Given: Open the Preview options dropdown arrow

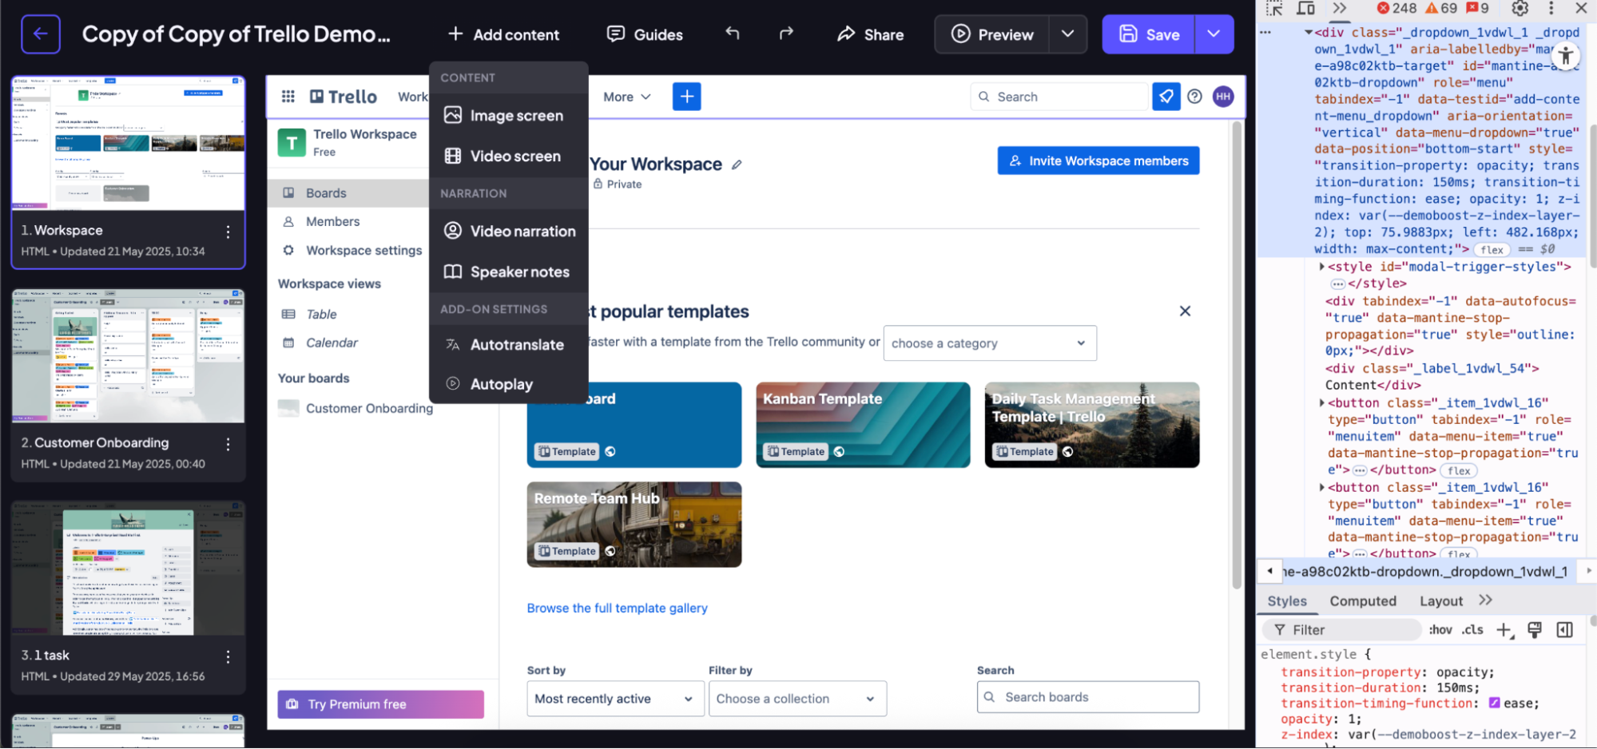Looking at the screenshot, I should coord(1068,34).
